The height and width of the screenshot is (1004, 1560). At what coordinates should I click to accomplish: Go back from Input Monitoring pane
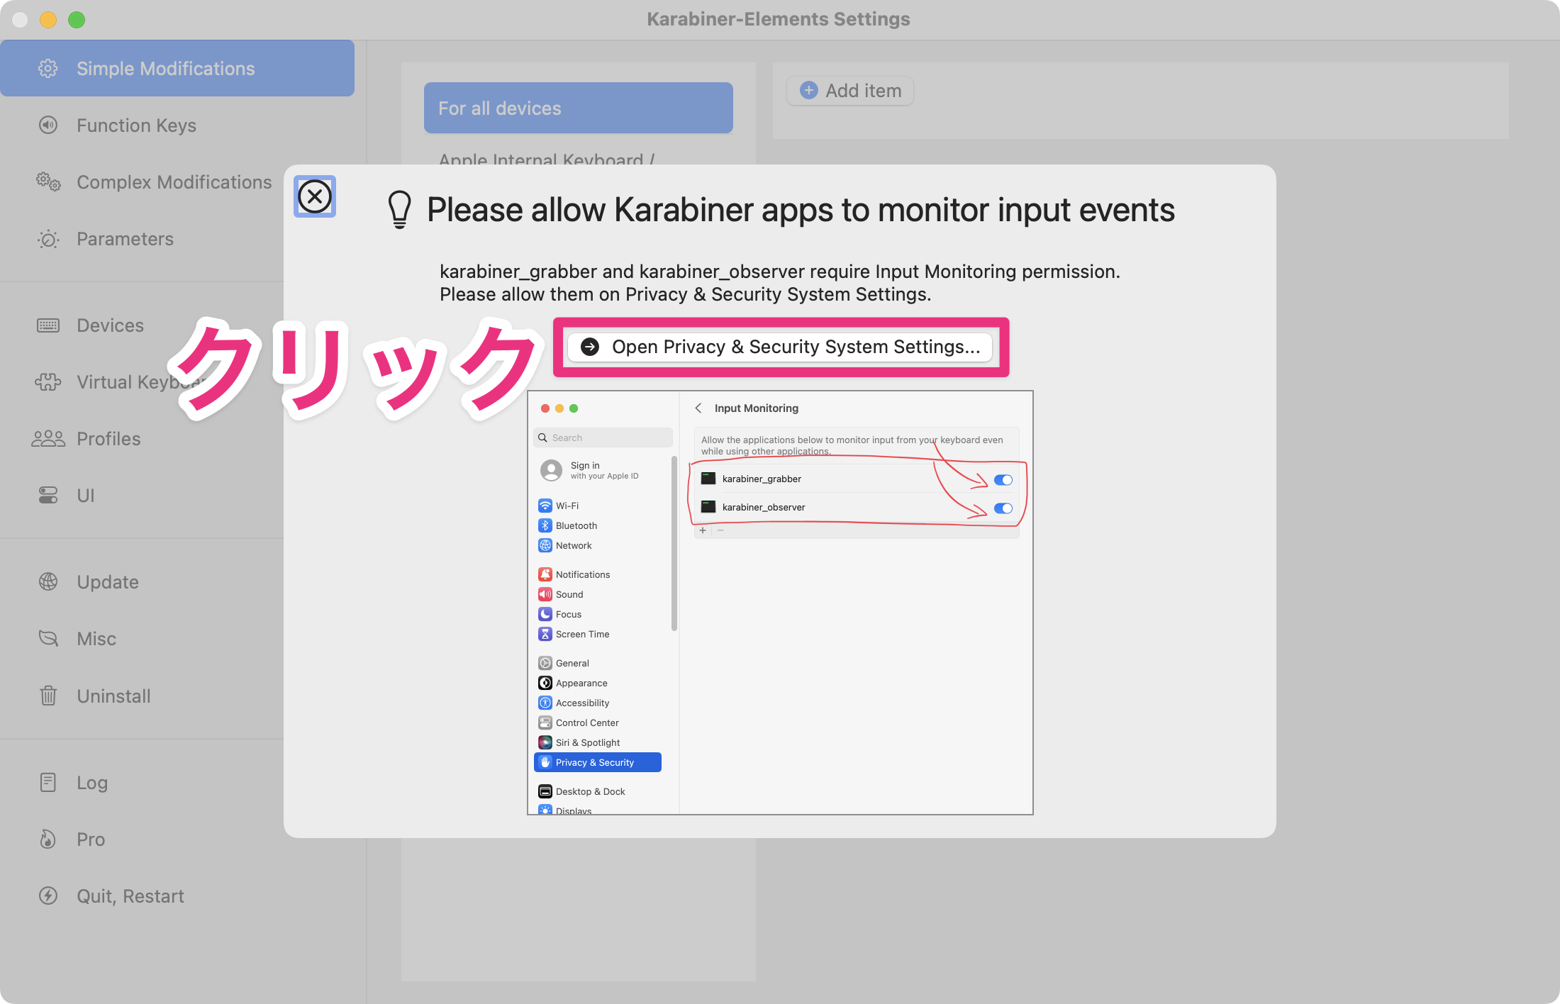click(x=698, y=408)
